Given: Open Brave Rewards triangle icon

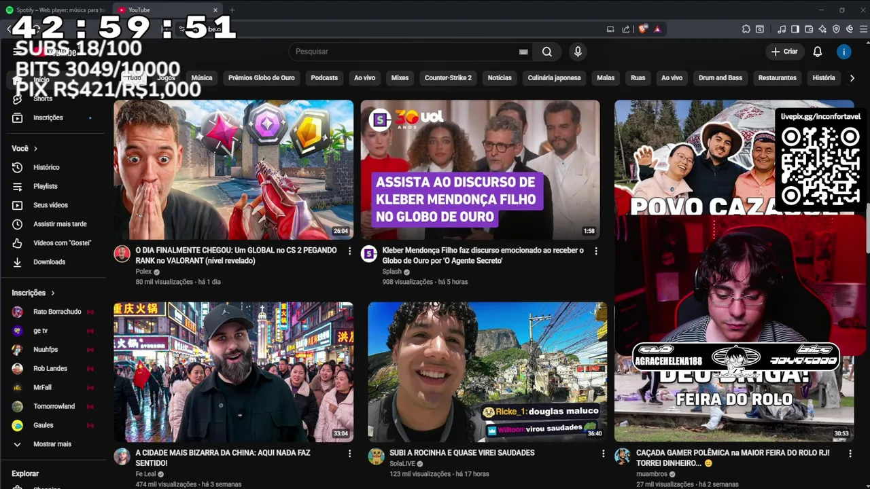Looking at the screenshot, I should [x=657, y=29].
